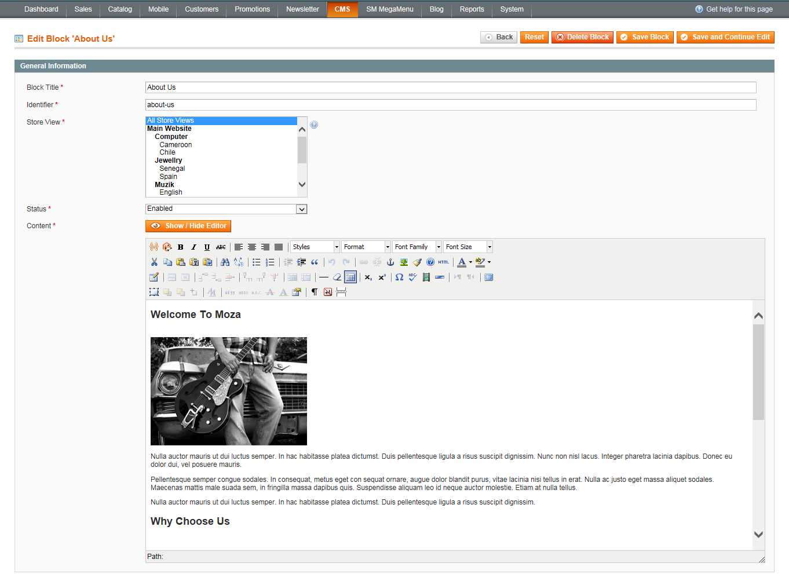Image resolution: width=789 pixels, height=574 pixels.
Task: Apply blockquote formatting
Action: (x=315, y=262)
